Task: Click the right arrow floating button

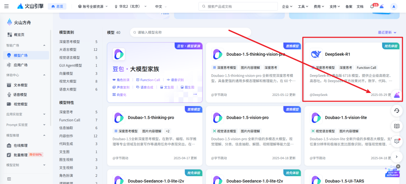Action: (397, 157)
